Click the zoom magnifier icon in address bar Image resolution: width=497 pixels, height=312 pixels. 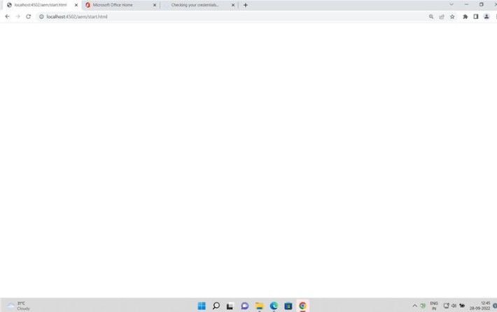pos(431,16)
